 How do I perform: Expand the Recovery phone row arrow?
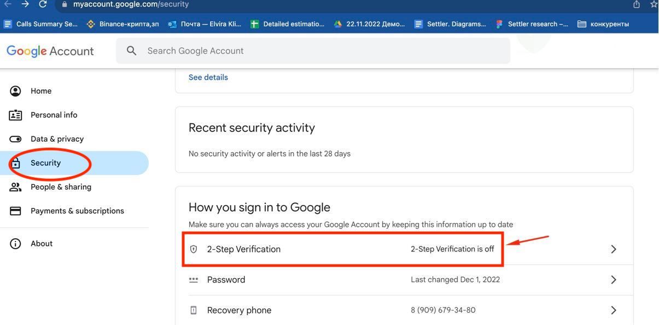point(613,310)
